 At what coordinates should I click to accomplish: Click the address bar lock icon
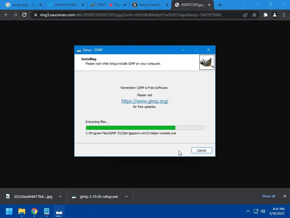tap(36, 15)
